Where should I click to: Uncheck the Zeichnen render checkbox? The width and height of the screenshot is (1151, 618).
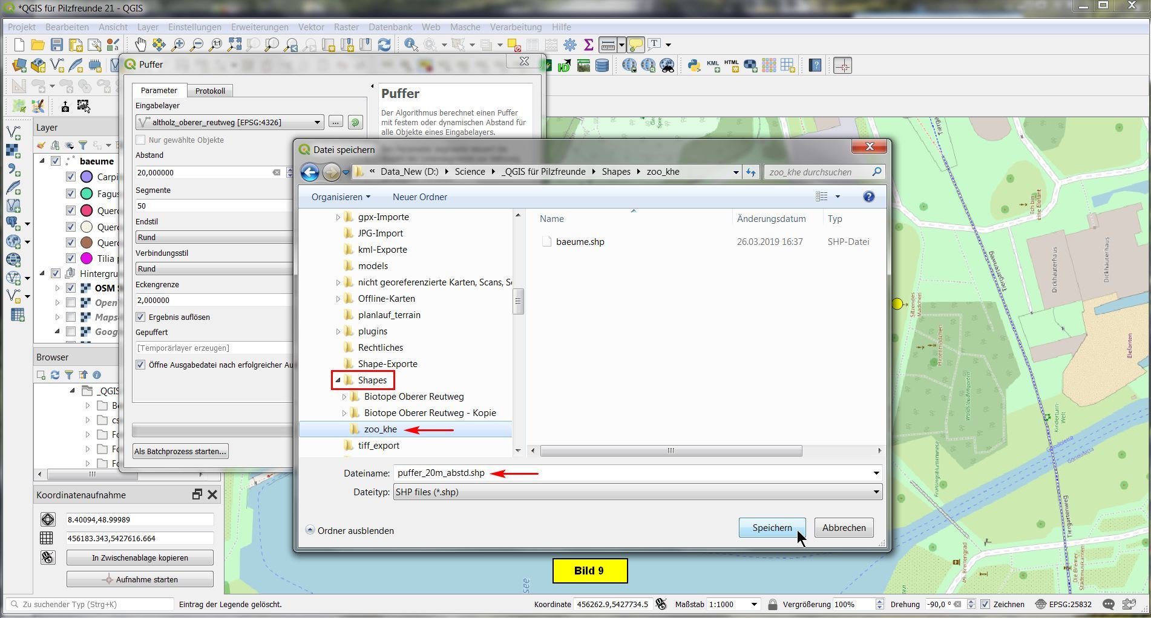tap(985, 604)
